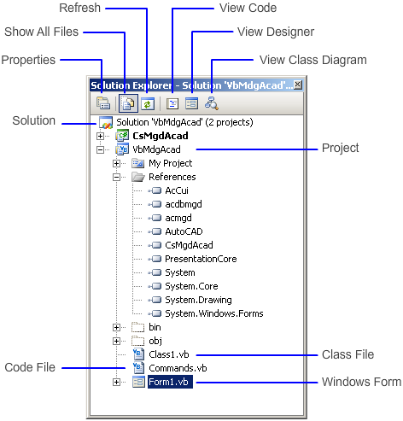Image resolution: width=403 pixels, height=421 pixels.
Task: Expand the Form1.vb node
Action: tap(116, 382)
